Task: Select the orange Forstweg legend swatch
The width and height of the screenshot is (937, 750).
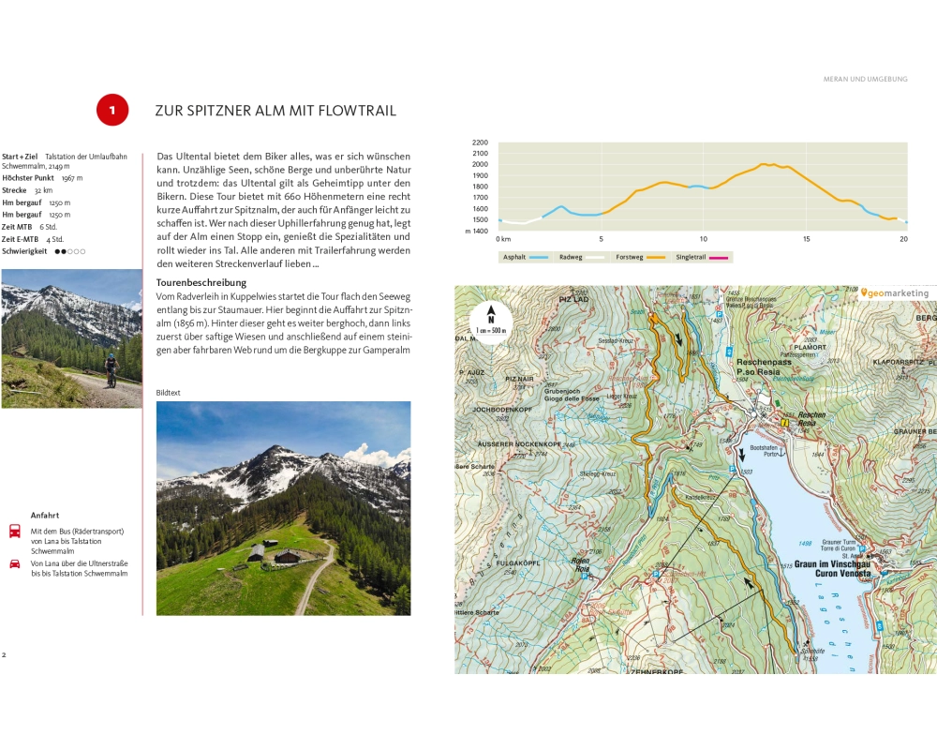Action: (x=656, y=256)
